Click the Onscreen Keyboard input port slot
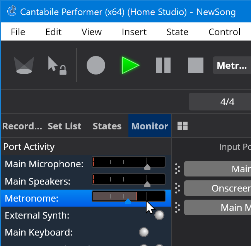Image resolution: width=251 pixels, height=246 pixels. click(x=217, y=188)
